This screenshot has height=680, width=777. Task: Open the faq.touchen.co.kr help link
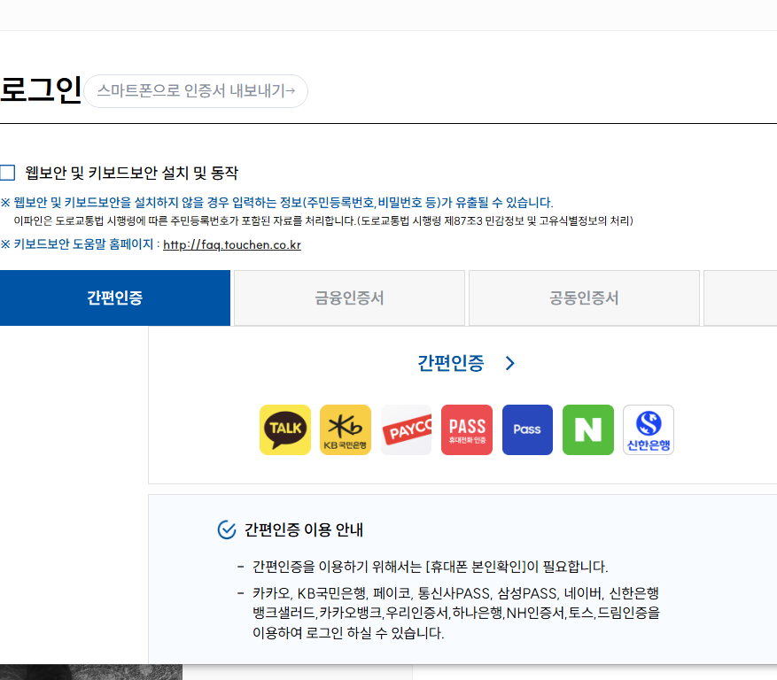pos(232,244)
